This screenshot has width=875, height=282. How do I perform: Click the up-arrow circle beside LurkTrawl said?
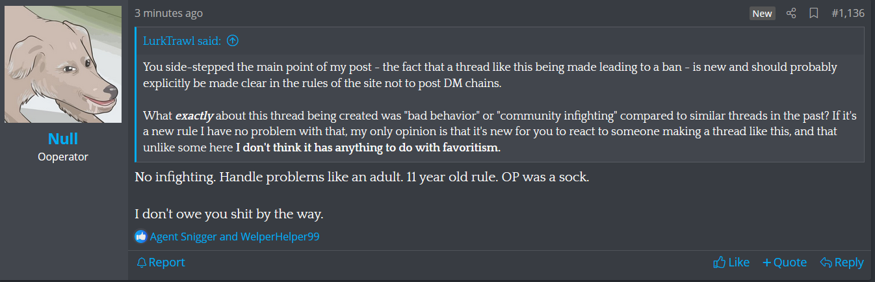(233, 41)
